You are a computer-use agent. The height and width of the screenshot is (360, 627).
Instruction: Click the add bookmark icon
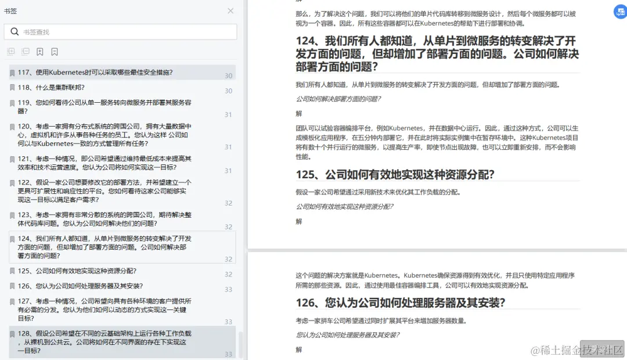pyautogui.click(x=40, y=52)
